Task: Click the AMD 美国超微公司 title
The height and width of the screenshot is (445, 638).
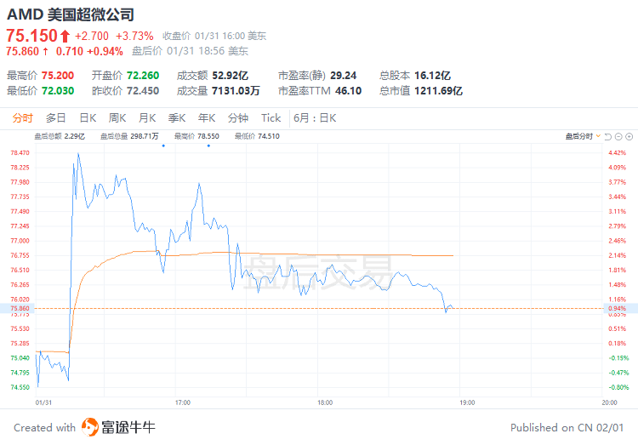Action: (71, 14)
